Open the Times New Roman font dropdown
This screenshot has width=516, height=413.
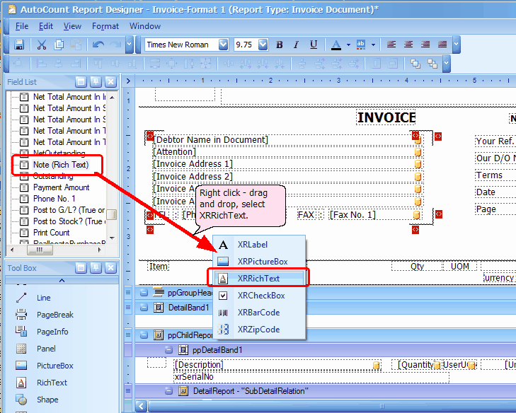223,45
